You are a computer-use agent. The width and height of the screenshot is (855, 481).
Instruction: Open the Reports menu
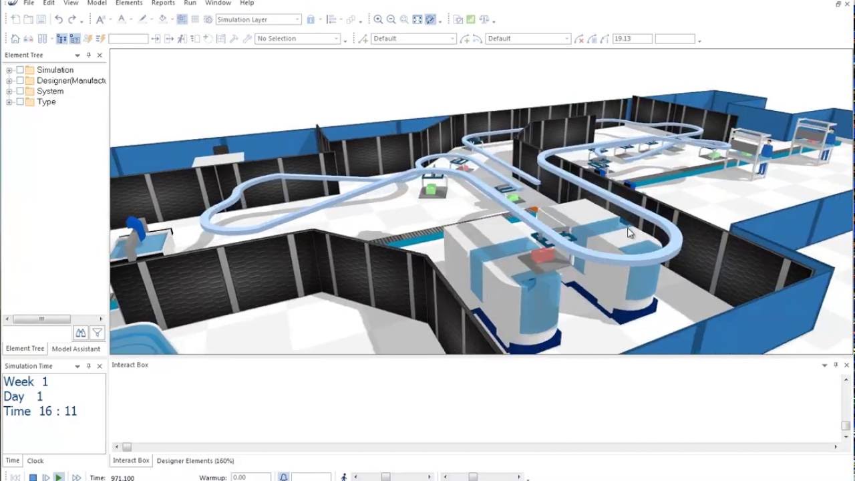(x=163, y=3)
